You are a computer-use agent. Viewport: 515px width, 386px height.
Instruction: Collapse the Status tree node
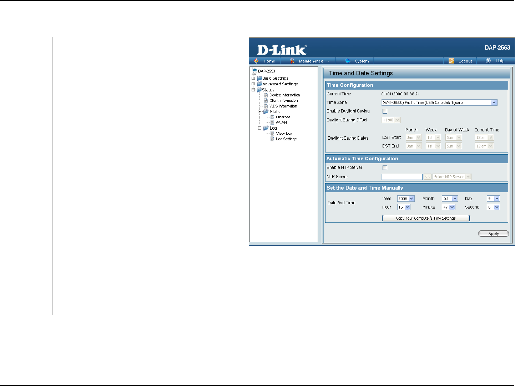click(253, 90)
